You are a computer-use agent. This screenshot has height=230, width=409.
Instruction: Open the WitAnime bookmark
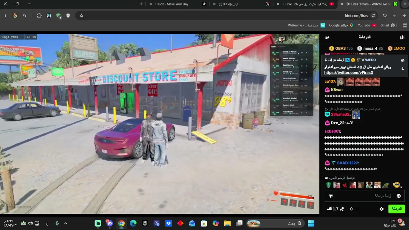(x=306, y=25)
